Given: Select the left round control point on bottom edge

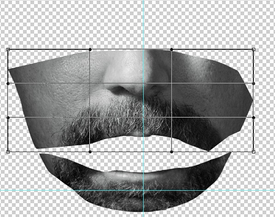Looking at the screenshot, I should pos(90,152).
